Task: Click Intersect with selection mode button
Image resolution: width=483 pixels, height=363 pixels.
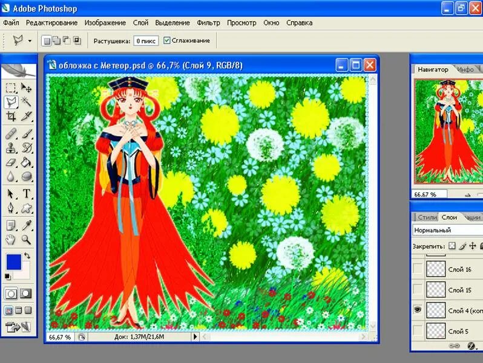Action: (77, 40)
